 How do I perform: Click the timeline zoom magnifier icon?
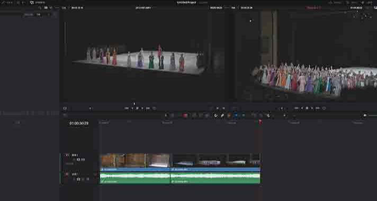[x=268, y=115]
